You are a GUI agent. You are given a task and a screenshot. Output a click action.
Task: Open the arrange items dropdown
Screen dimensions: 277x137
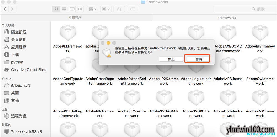coord(93,9)
